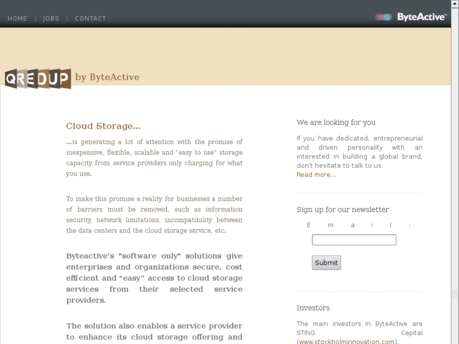Click the 'Email:' label above the input
This screenshot has width=459, height=344.
tap(359, 225)
